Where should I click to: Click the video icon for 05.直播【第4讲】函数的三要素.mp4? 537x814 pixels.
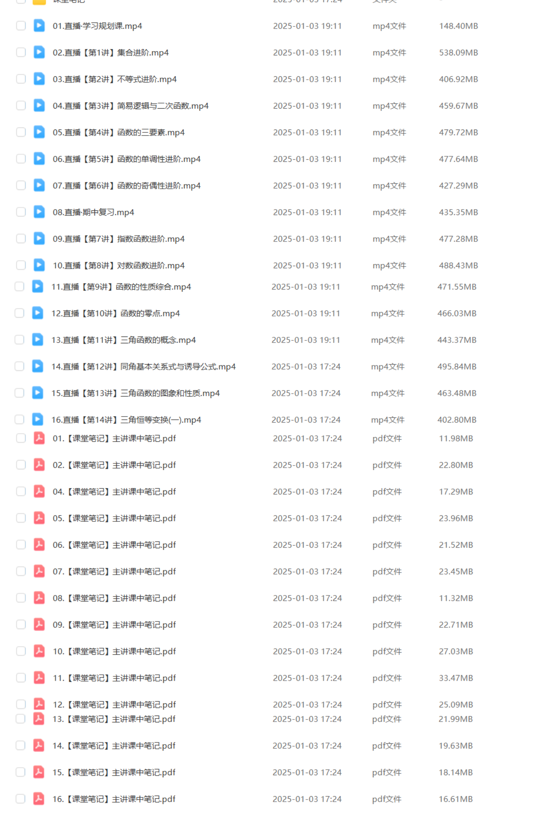click(x=39, y=132)
